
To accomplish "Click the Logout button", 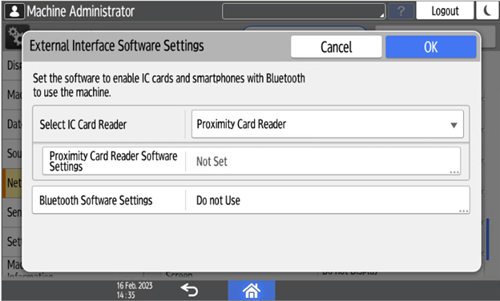I will 445,11.
